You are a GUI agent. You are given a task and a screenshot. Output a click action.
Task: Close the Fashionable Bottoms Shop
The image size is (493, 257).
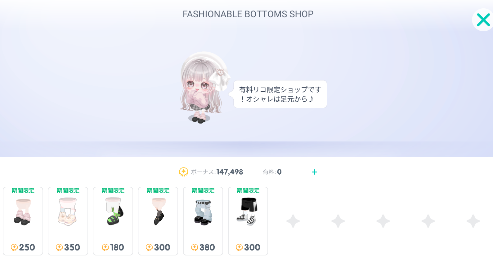coord(483,20)
